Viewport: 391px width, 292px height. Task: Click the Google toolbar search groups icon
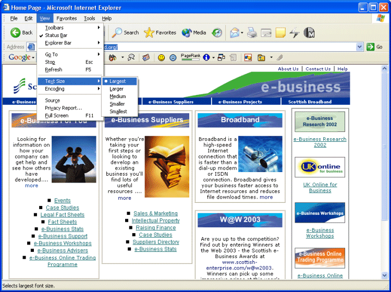point(131,57)
